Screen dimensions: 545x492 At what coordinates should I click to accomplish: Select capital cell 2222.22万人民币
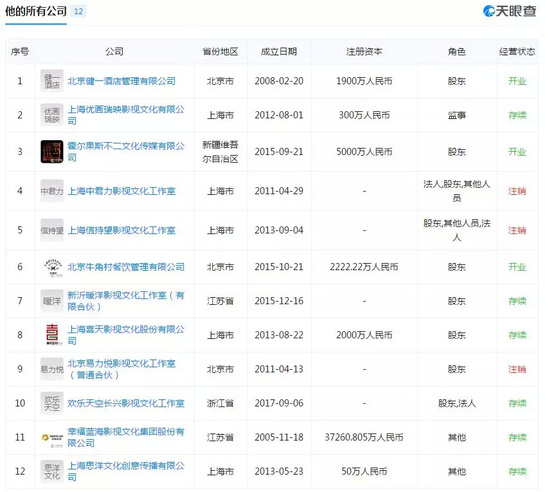364,267
